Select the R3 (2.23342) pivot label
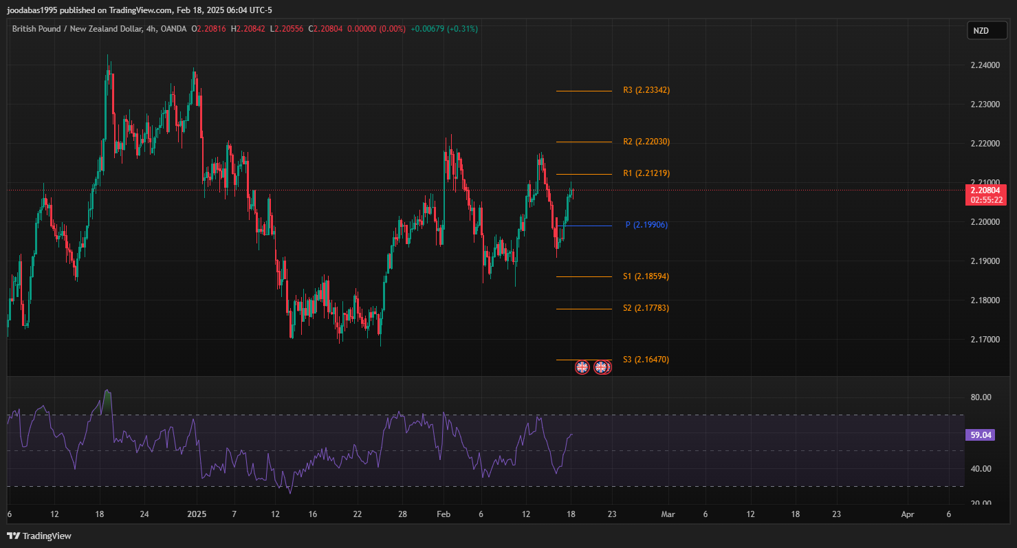The image size is (1017, 548). tap(646, 90)
